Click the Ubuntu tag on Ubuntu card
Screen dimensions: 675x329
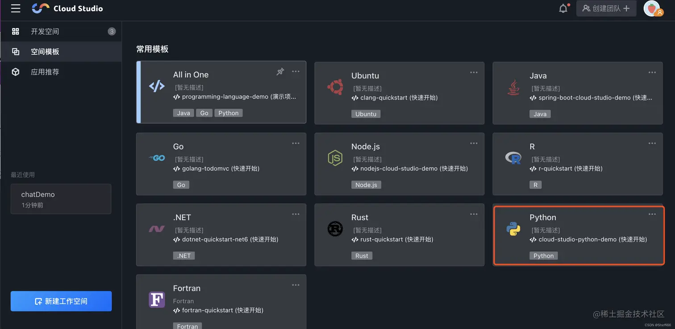[366, 114]
